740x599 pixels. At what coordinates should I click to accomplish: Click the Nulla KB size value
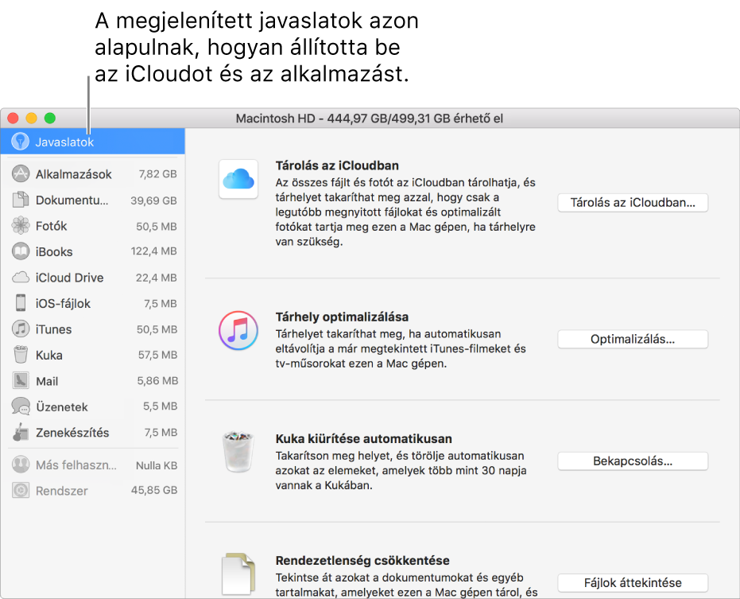click(x=157, y=465)
